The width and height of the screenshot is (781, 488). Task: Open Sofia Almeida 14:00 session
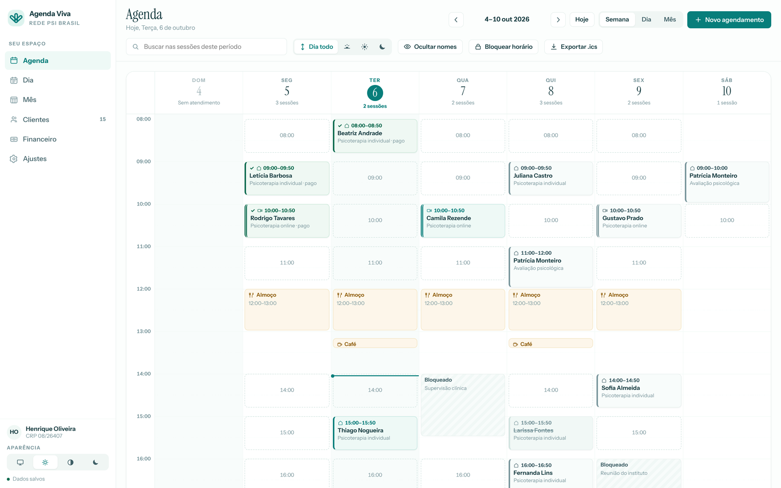pyautogui.click(x=639, y=390)
